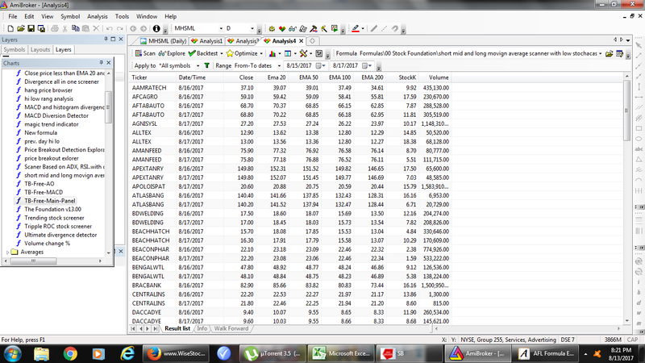Open the Settings wrench-and-screwdriver icon
The width and height of the screenshot is (645, 363).
click(x=304, y=53)
